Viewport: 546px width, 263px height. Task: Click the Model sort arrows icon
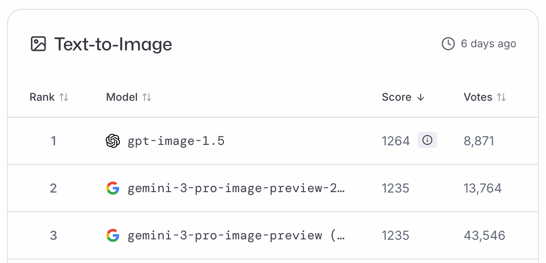[x=147, y=97]
